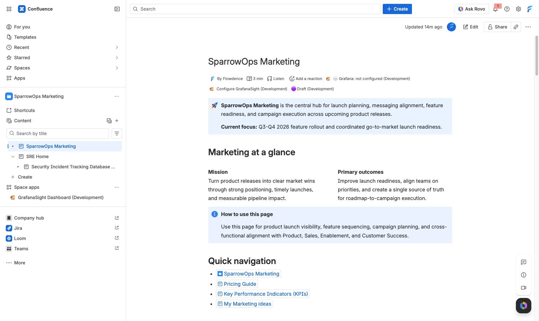Screen dimensions: 539x321
Task: Open the app switcher grid icon
Action: (9, 9)
